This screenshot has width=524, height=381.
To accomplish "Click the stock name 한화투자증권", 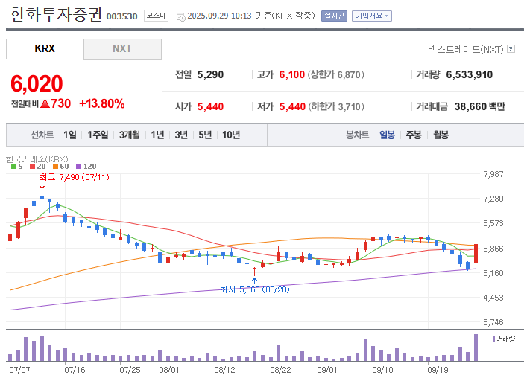I will [x=55, y=14].
